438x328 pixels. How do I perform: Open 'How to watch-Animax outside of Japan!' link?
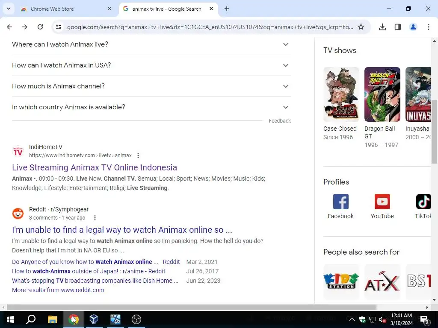tap(89, 271)
